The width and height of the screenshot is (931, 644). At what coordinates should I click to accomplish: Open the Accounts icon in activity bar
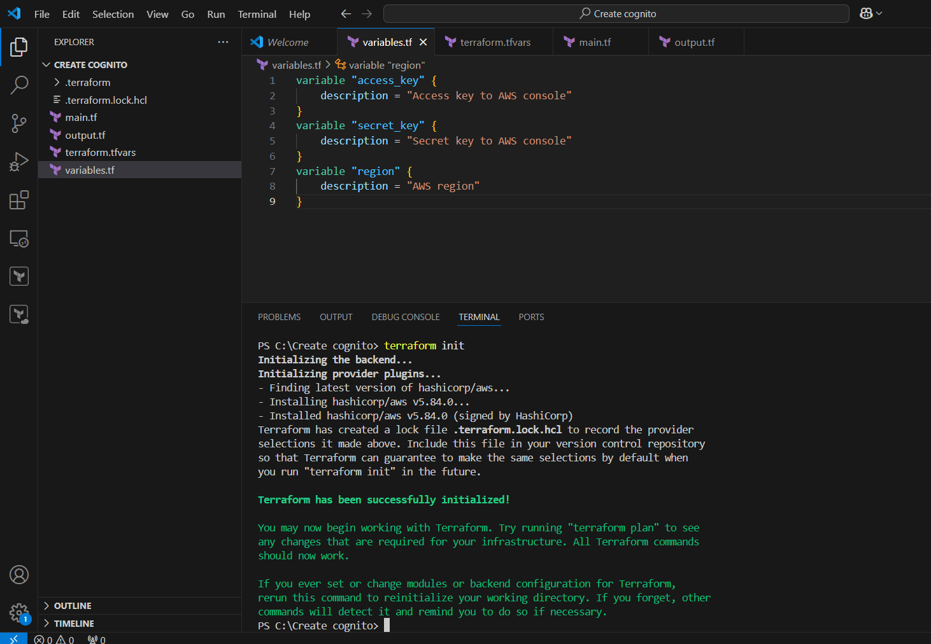pyautogui.click(x=19, y=575)
